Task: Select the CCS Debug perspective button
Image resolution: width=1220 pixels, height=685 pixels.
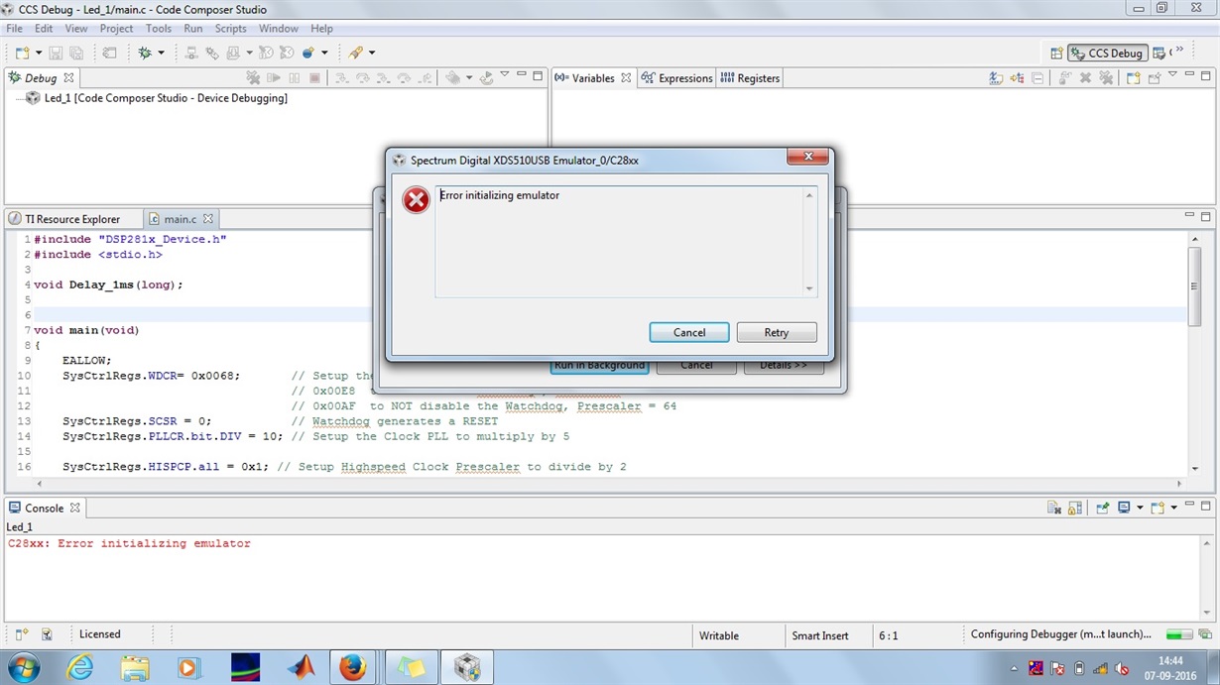Action: [x=1107, y=54]
